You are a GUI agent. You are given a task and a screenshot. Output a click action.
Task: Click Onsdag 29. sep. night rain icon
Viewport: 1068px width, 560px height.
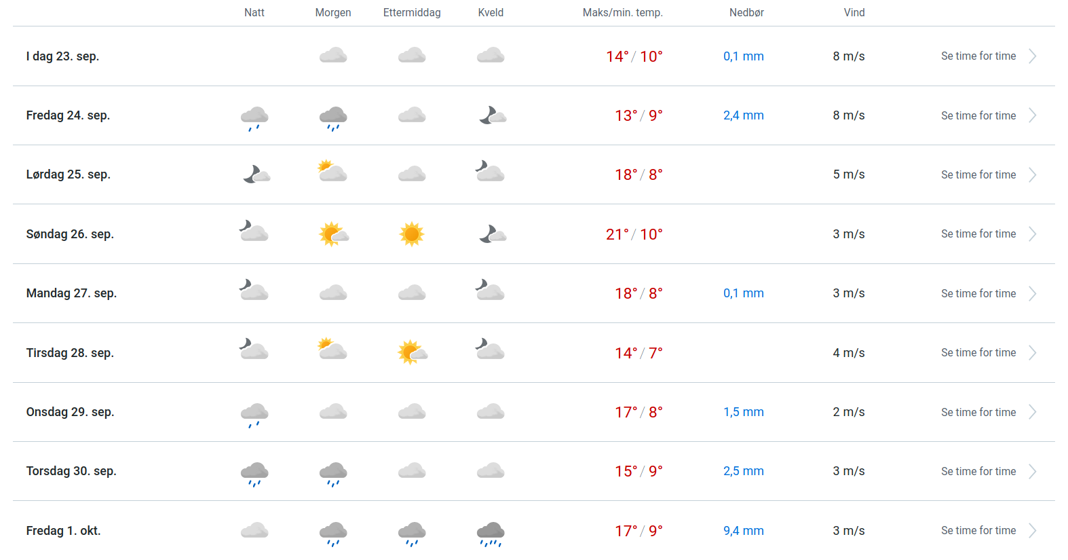pos(254,415)
